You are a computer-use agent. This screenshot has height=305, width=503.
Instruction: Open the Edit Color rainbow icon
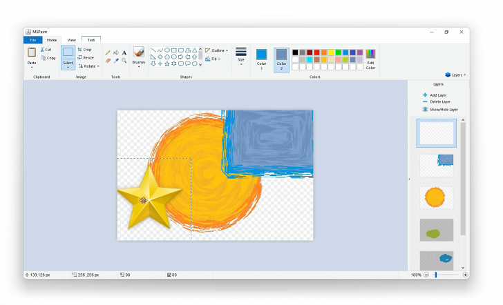coord(370,54)
